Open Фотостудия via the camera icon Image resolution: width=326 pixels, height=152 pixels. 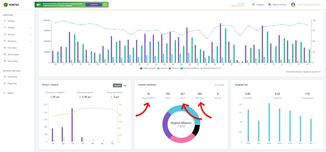[x=5, y=54]
